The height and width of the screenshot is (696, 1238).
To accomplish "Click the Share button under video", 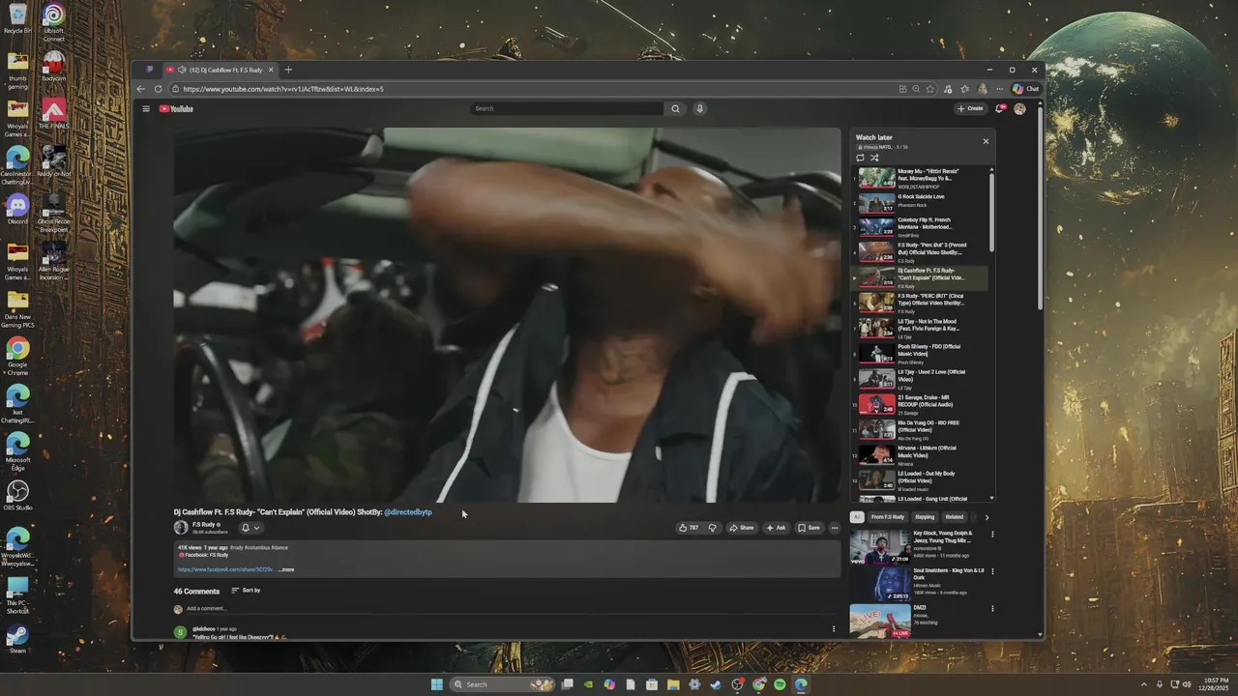I will pos(742,528).
